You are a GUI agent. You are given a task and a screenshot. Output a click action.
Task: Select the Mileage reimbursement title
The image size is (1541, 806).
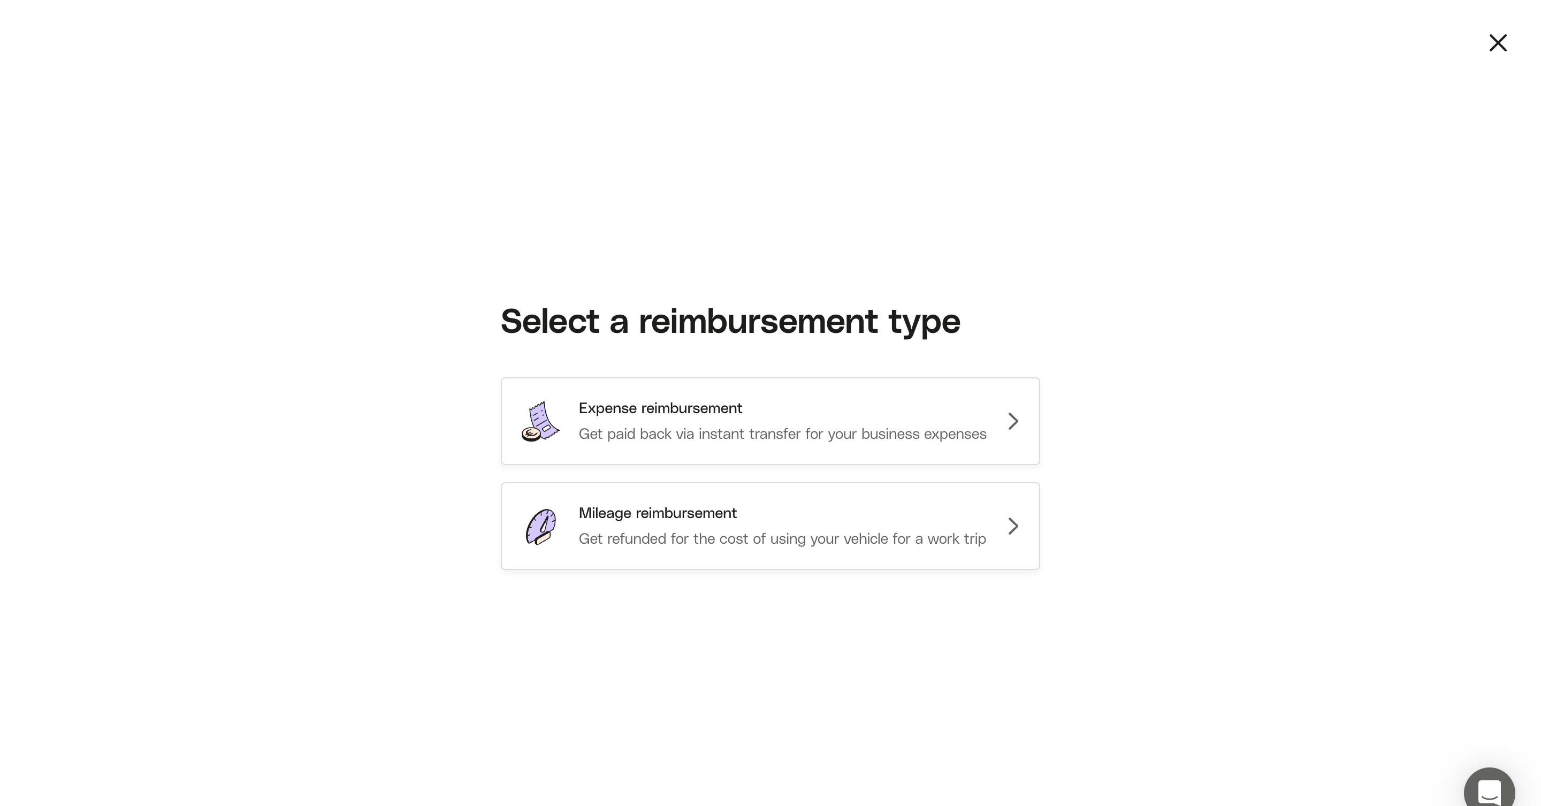658,513
